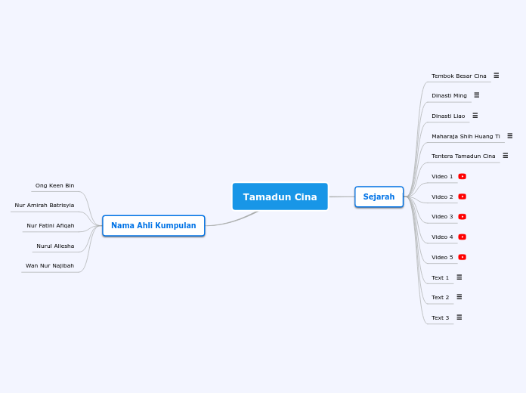Play the YouTube icon next to Video 2
The image size is (526, 393).
point(463,196)
